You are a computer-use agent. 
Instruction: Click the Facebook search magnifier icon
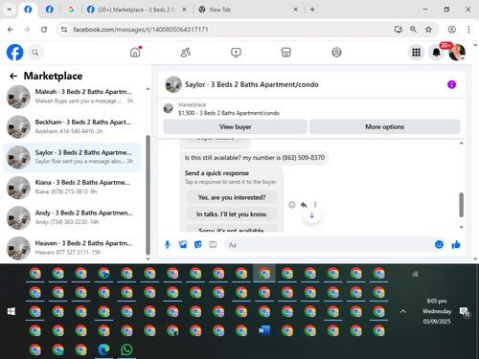[x=35, y=53]
